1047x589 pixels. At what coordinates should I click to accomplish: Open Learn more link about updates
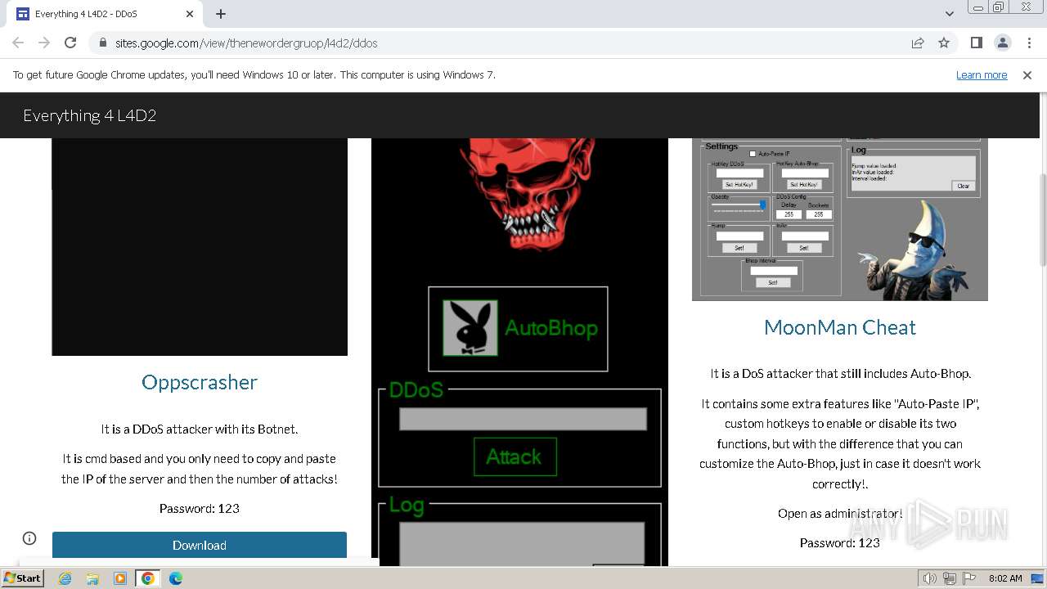point(982,74)
